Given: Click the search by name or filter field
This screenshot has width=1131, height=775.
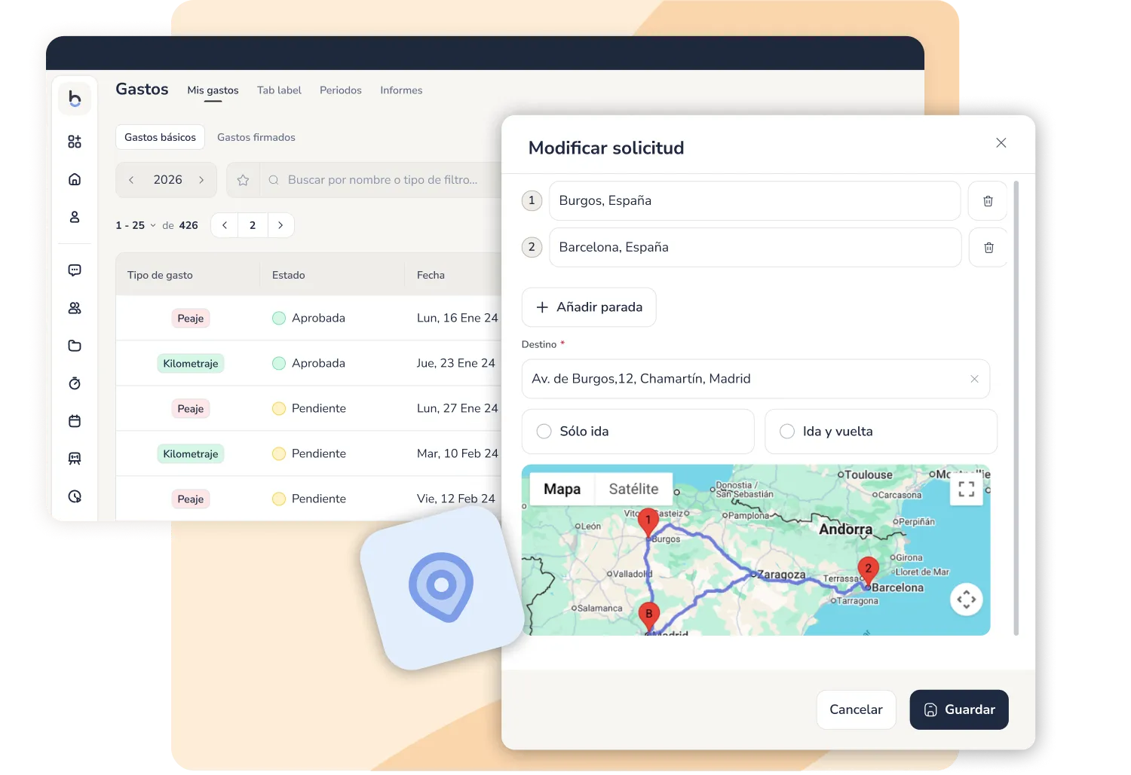Looking at the screenshot, I should coord(382,180).
